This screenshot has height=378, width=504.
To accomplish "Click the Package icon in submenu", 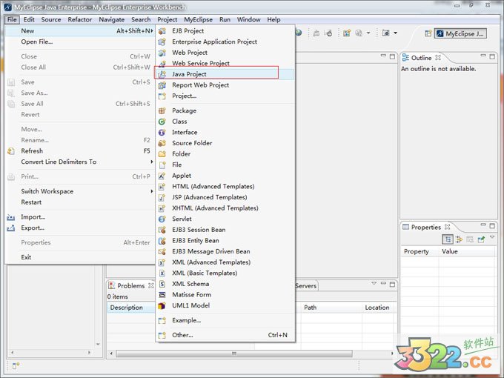I will (x=162, y=111).
